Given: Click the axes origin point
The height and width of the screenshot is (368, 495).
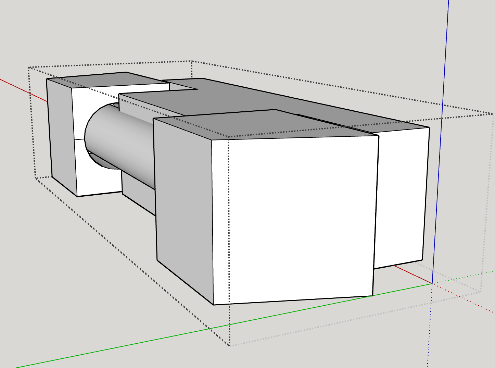Looking at the screenshot, I should click(x=432, y=284).
